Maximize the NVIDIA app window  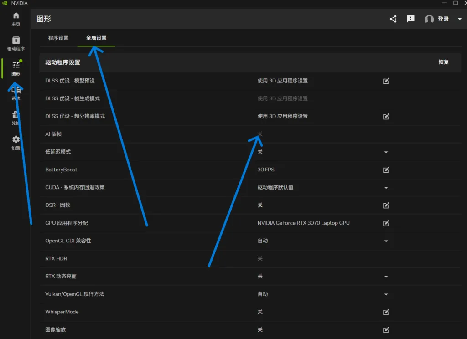tap(456, 3)
